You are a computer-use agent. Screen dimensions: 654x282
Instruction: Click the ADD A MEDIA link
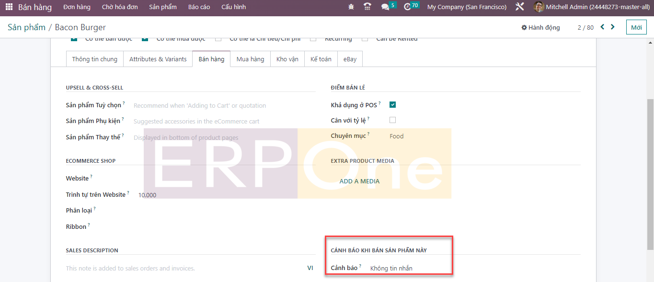click(x=359, y=181)
